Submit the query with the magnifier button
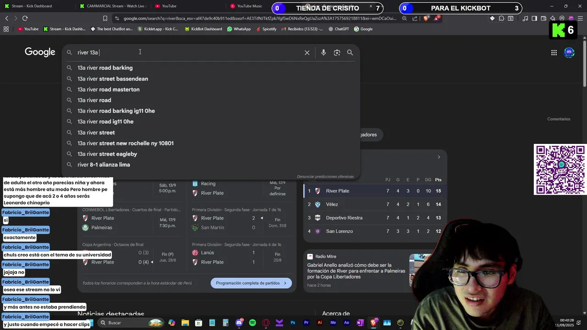587x330 pixels. click(350, 53)
